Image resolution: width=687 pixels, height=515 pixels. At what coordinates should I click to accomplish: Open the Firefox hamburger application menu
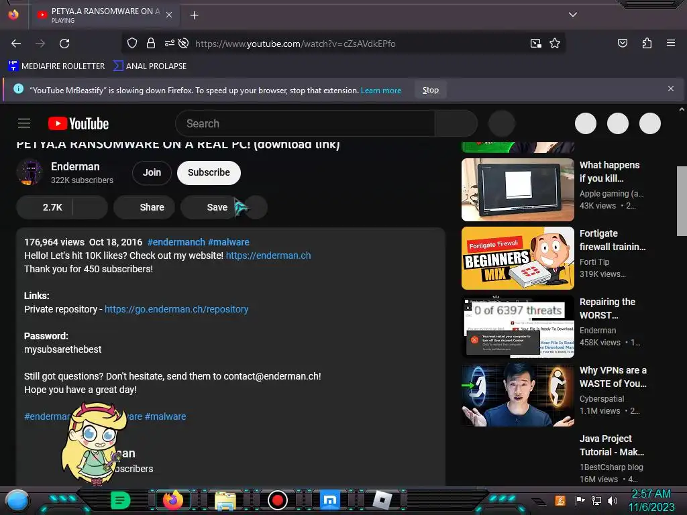[x=671, y=43]
